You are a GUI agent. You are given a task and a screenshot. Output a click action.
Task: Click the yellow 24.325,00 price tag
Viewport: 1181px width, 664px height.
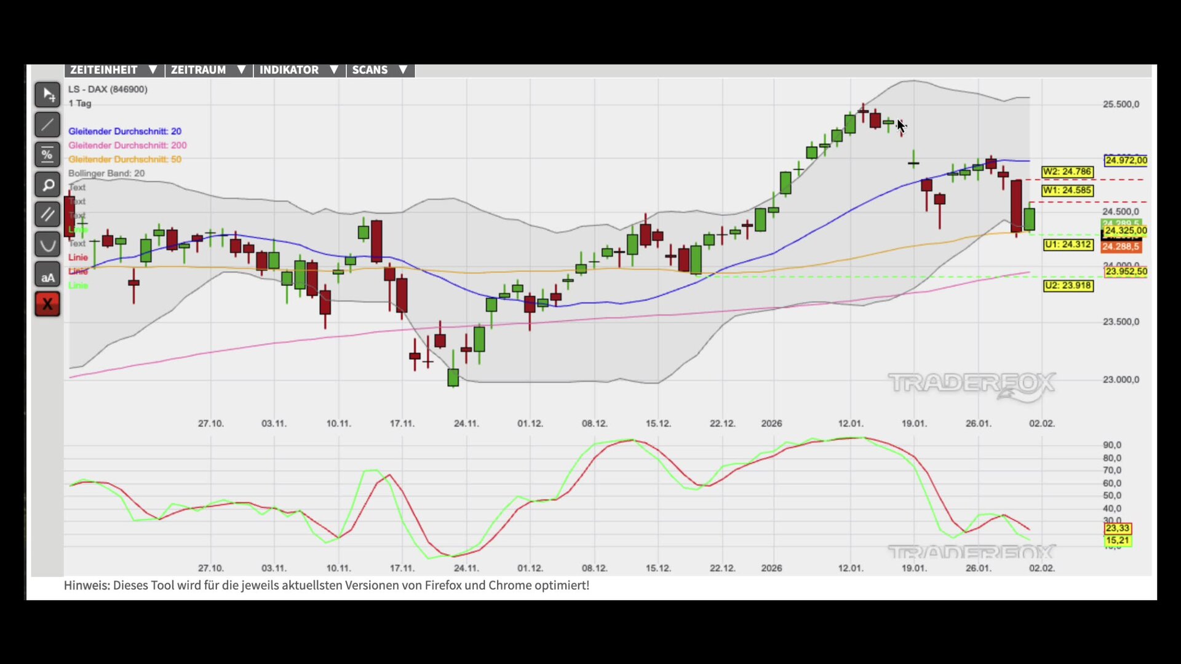pos(1126,231)
